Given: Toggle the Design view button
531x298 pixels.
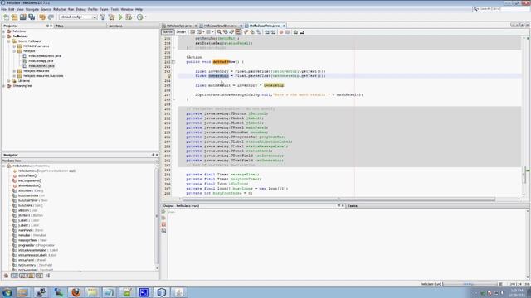Looking at the screenshot, I should coord(181,31).
